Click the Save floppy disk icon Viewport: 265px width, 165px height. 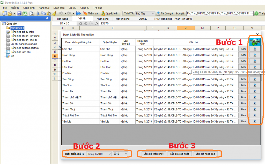(20, 13)
